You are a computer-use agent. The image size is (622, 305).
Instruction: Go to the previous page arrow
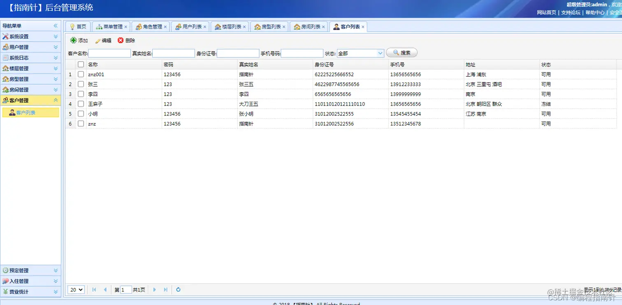(105, 290)
